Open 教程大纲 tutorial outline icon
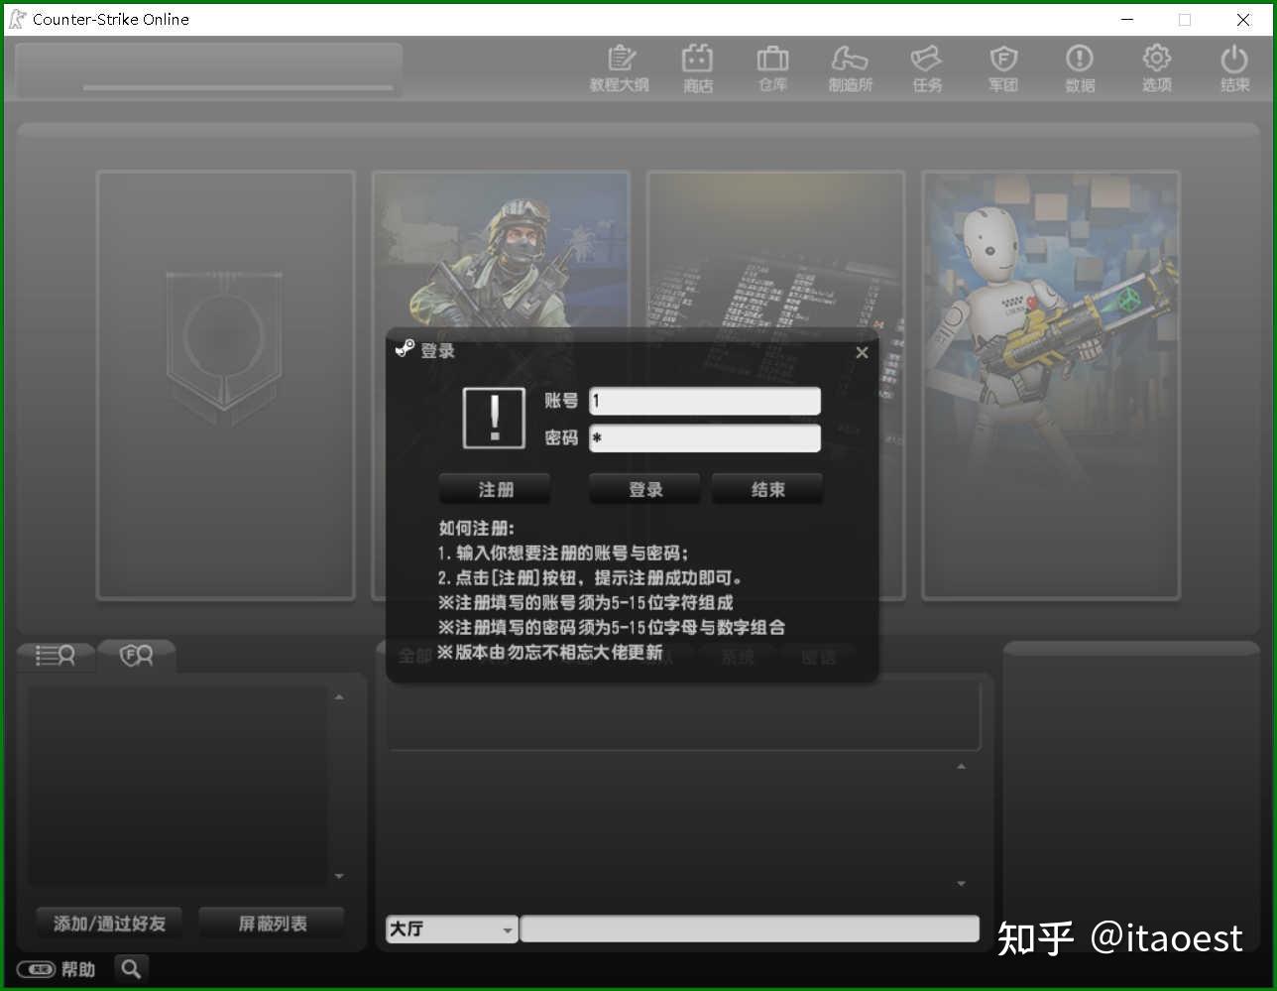Image resolution: width=1277 pixels, height=991 pixels. click(x=619, y=65)
